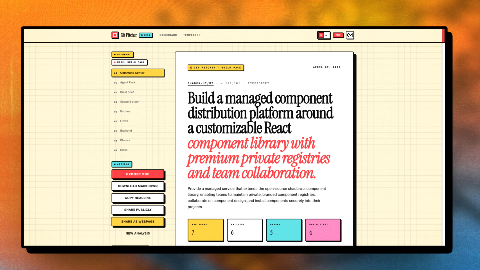
Task: Switch to the Templates page
Action: click(x=191, y=35)
